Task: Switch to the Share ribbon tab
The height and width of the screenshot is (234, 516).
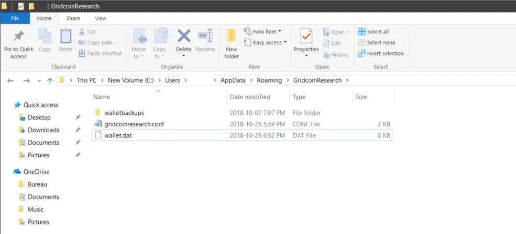Action: pos(73,18)
